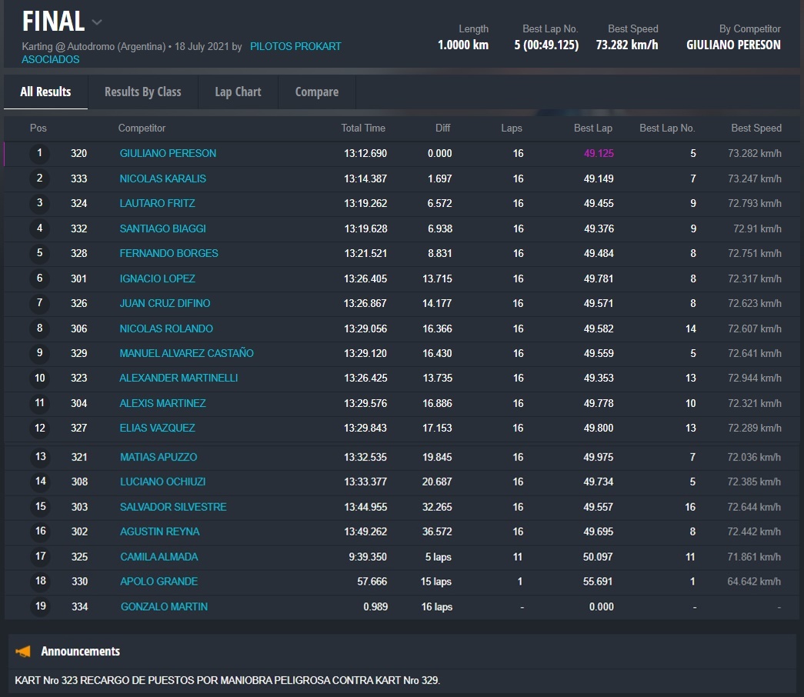Select the All Results tab

45,92
